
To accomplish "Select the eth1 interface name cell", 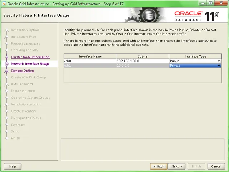I will (x=90, y=66).
